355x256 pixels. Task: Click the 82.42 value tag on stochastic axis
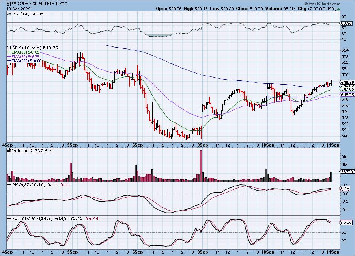coord(346,223)
